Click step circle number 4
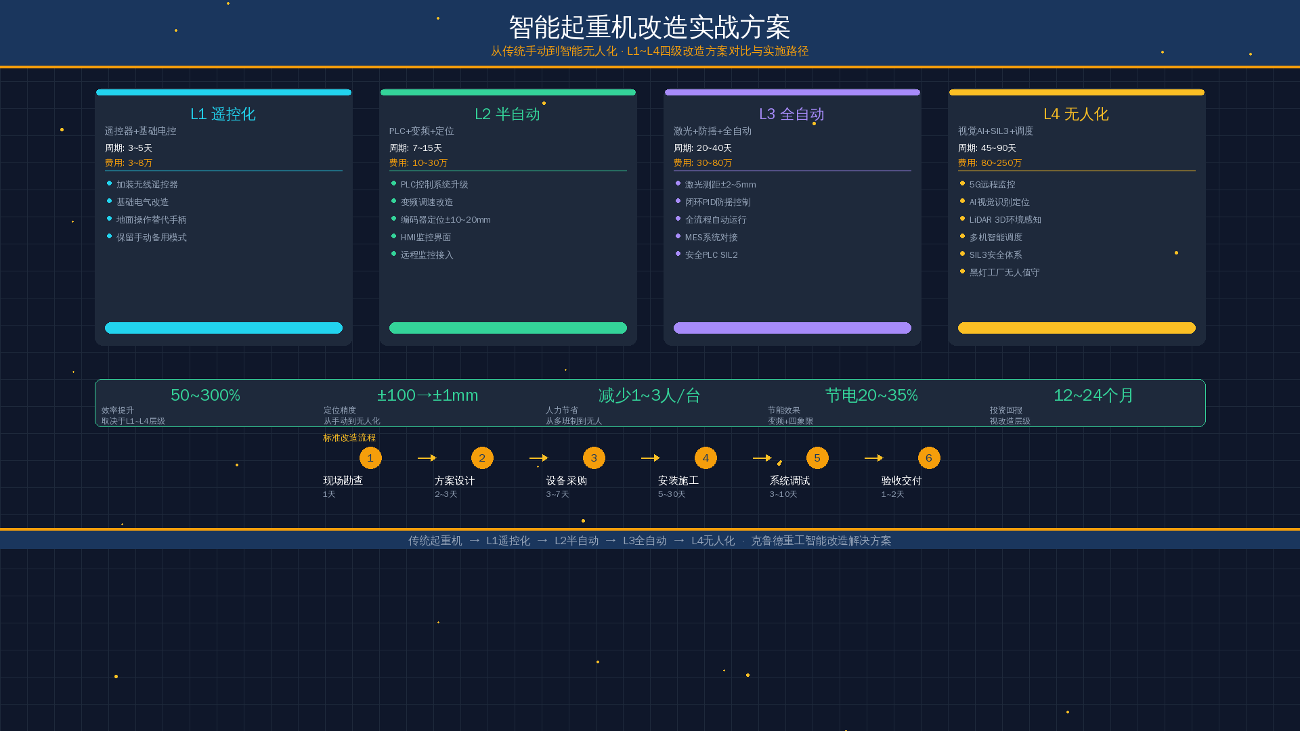Viewport: 1300px width, 731px height. [706, 458]
